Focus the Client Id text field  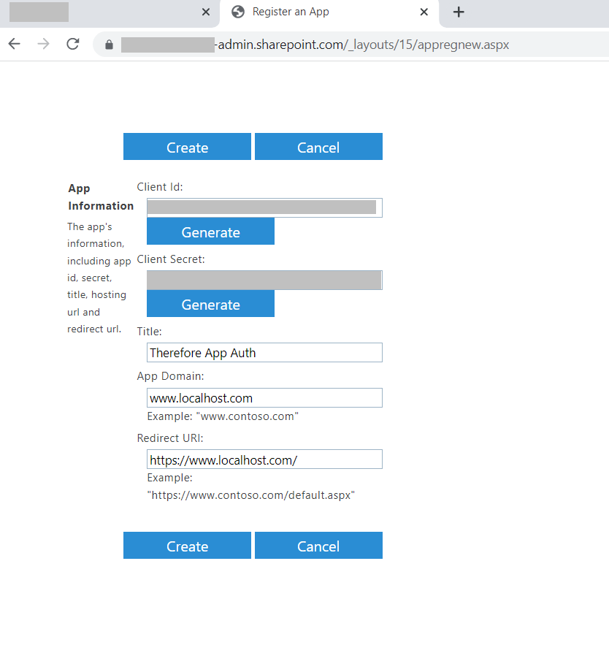click(264, 207)
